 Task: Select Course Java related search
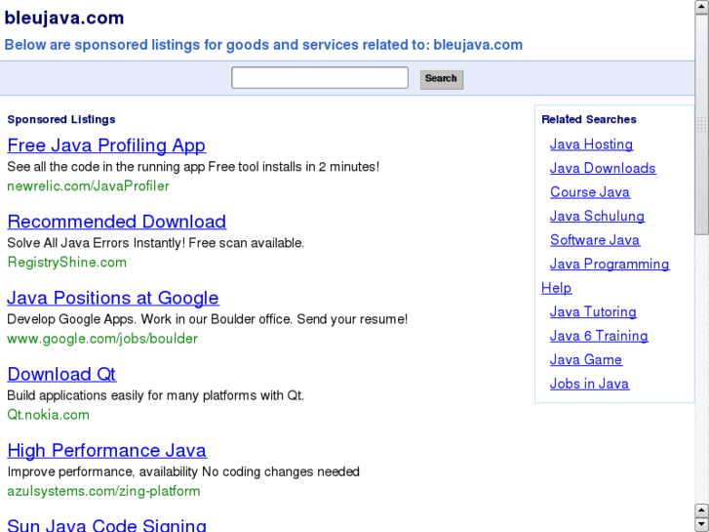590,192
